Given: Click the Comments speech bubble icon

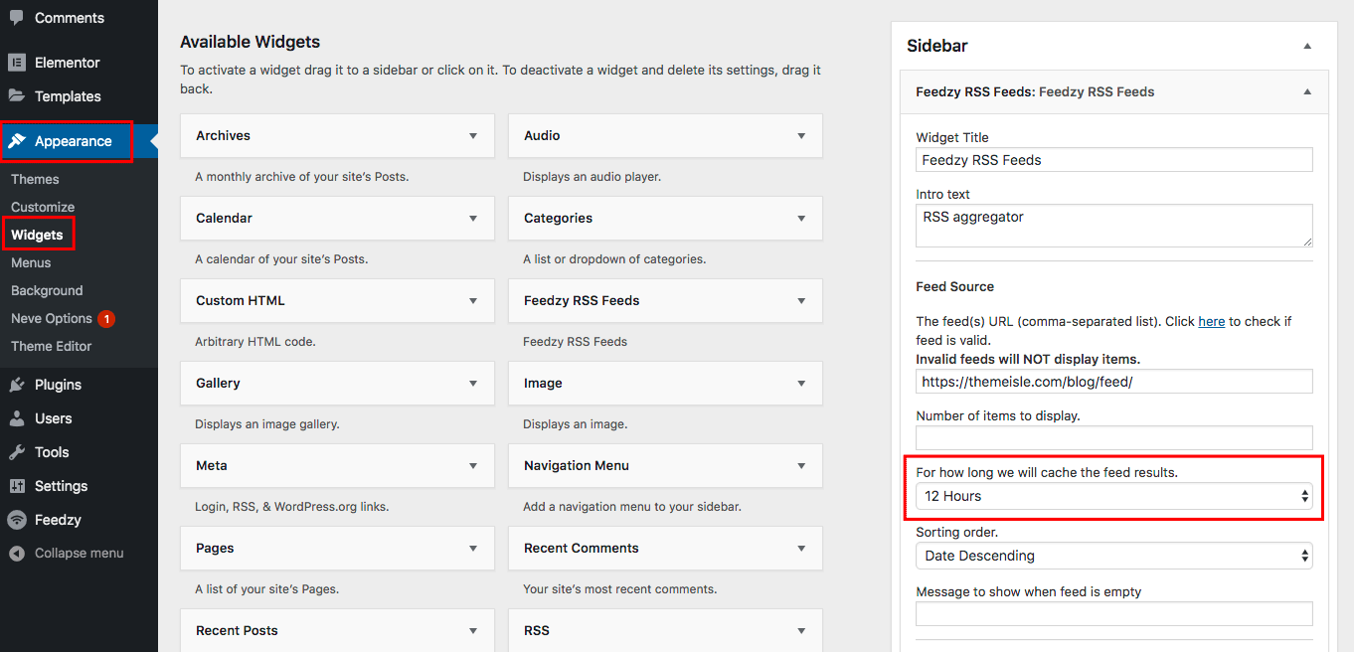Looking at the screenshot, I should pos(17,18).
